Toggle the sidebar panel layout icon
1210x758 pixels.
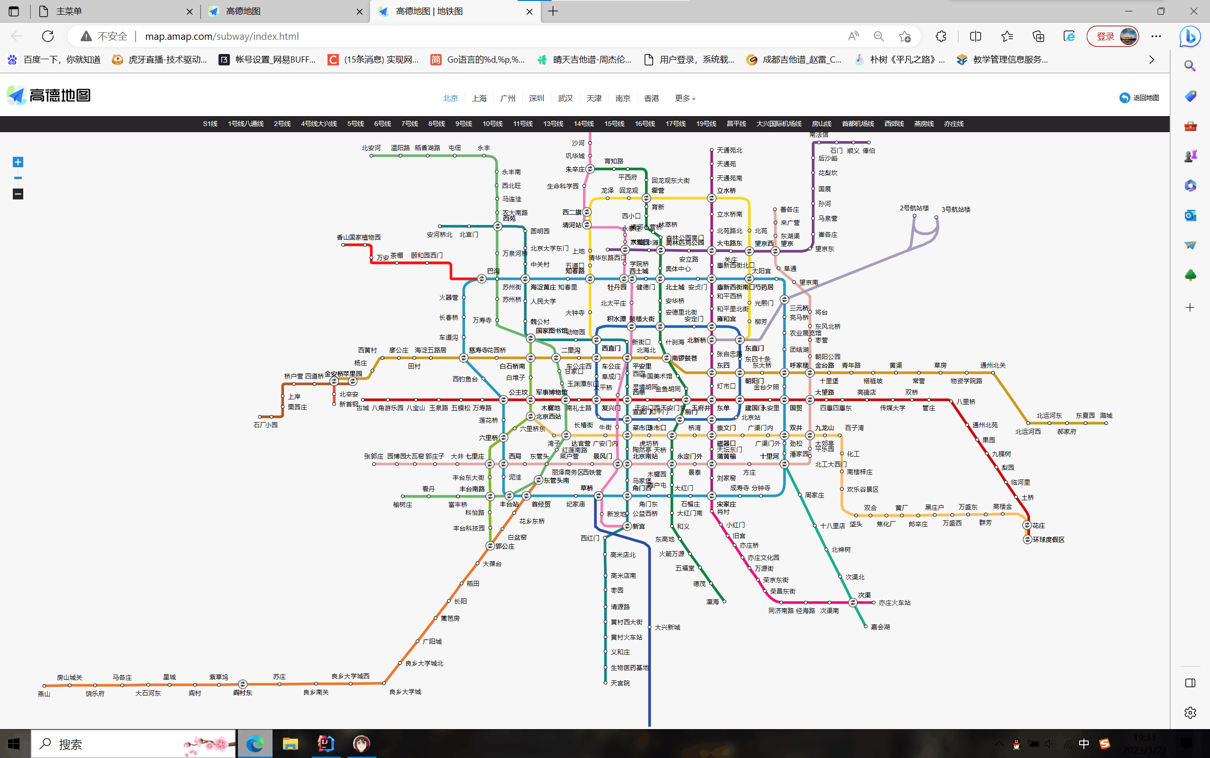pyautogui.click(x=1190, y=683)
